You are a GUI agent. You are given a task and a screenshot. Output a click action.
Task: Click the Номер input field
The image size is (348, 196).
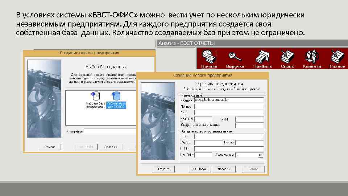249,142
